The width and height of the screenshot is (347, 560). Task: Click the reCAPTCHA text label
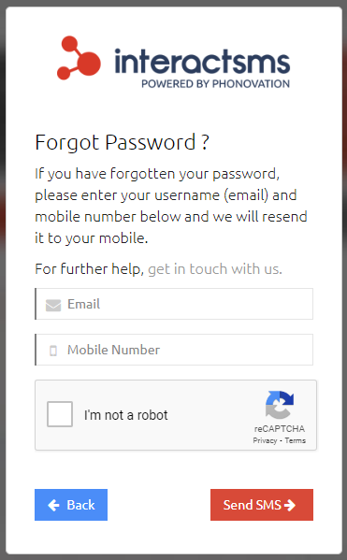pos(280,428)
